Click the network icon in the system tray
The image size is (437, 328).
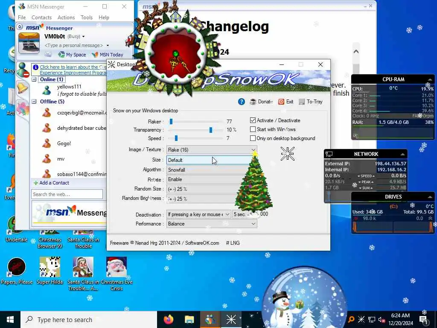372,319
